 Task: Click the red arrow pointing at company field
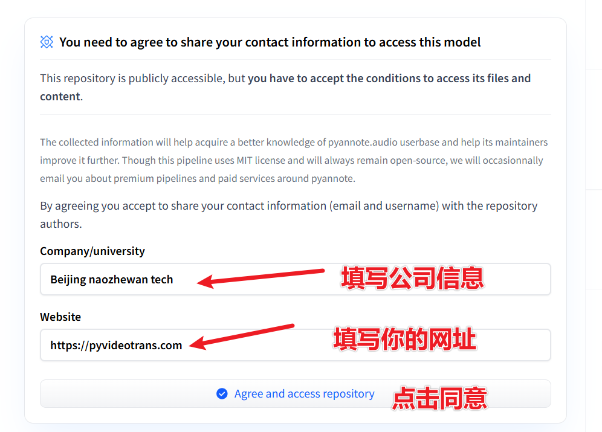(261, 277)
